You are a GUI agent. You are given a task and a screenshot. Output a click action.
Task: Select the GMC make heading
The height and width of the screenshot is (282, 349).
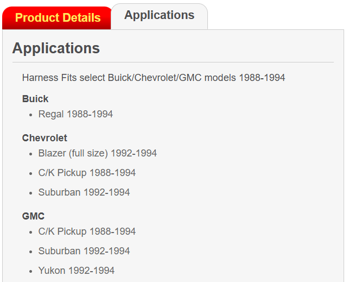(34, 216)
